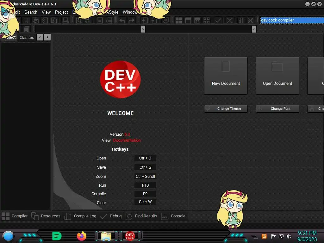Open Firefox from the taskbar
This screenshot has width=324, height=243.
[81, 236]
